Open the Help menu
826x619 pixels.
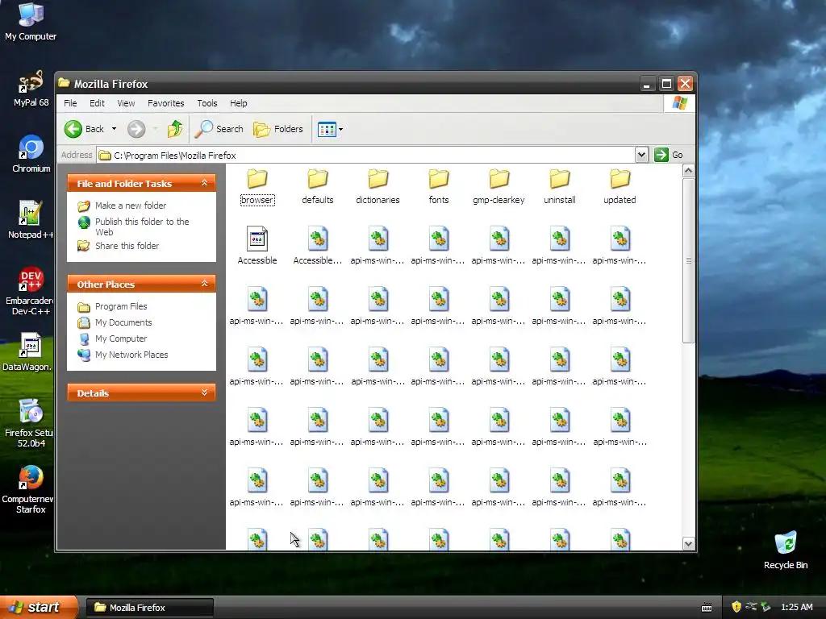(238, 103)
